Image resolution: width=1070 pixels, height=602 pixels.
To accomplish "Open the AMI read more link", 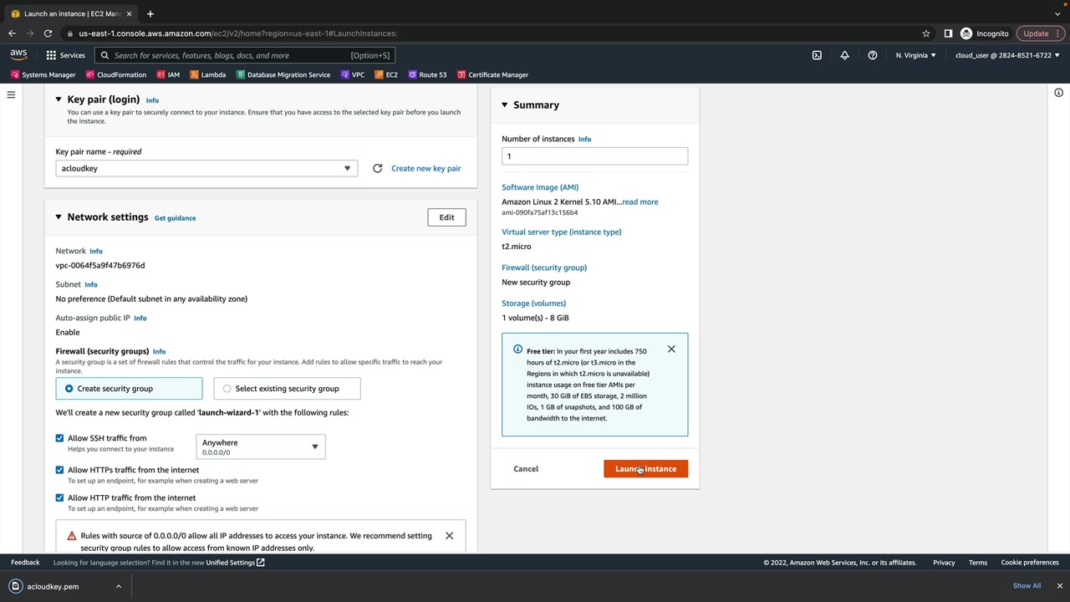I will [x=639, y=202].
